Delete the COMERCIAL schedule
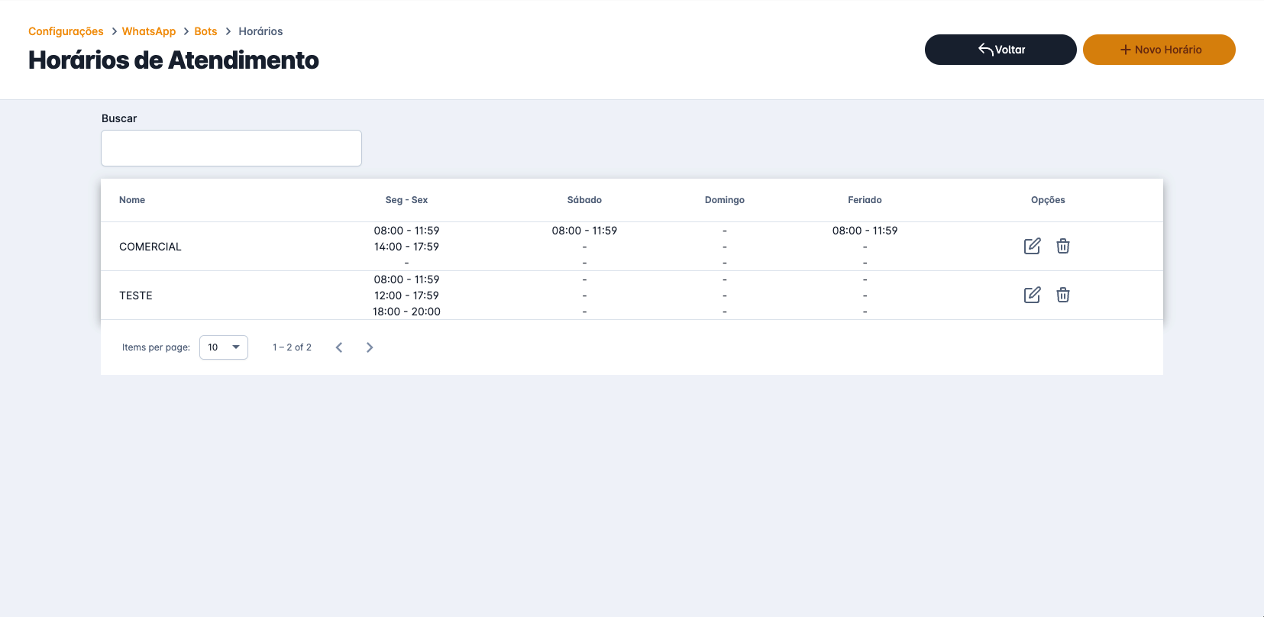The height and width of the screenshot is (617, 1264). (x=1062, y=246)
